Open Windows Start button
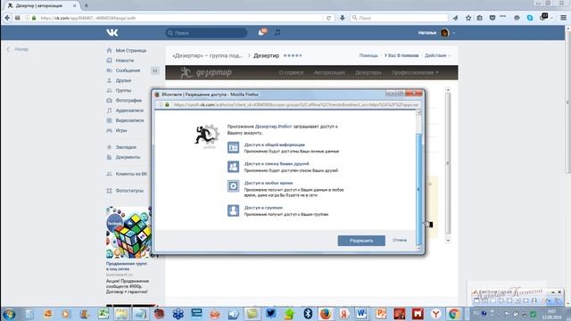Viewport: 571px width, 321px height. pos(9,314)
